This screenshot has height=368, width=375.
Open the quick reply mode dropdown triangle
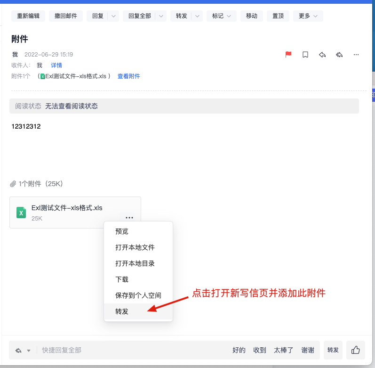[29, 351]
